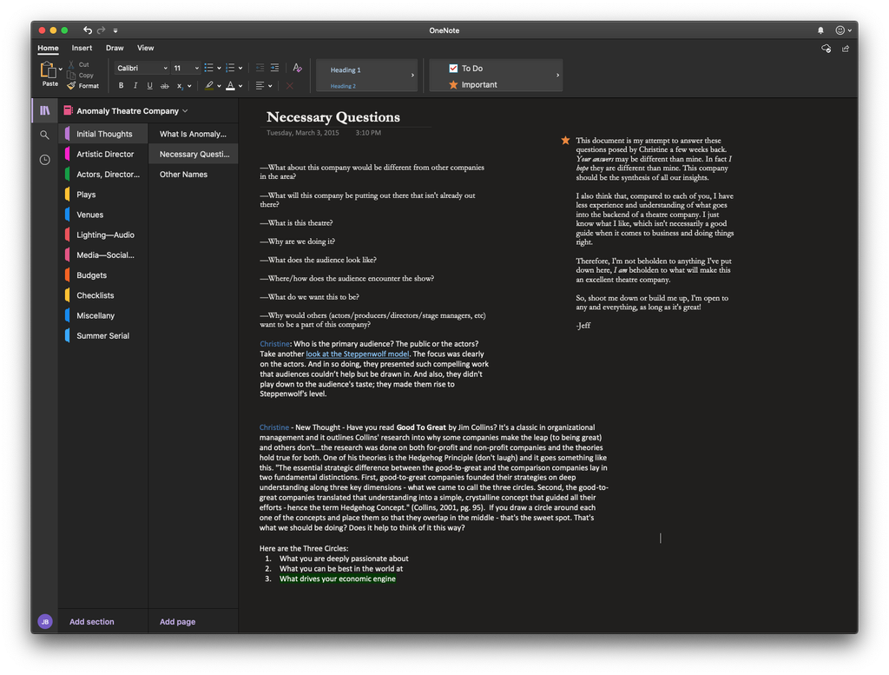This screenshot has height=675, width=889.
Task: Apply strikethrough formatting
Action: click(x=164, y=85)
